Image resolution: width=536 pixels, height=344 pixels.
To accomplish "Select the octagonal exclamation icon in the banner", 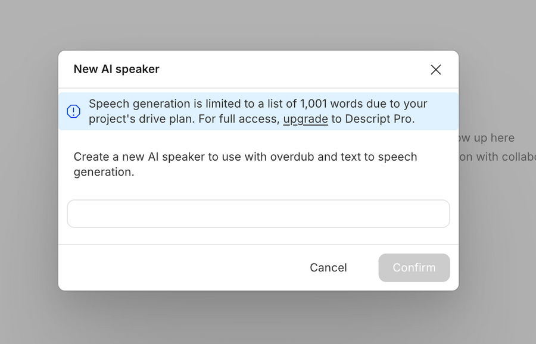I will 73,111.
